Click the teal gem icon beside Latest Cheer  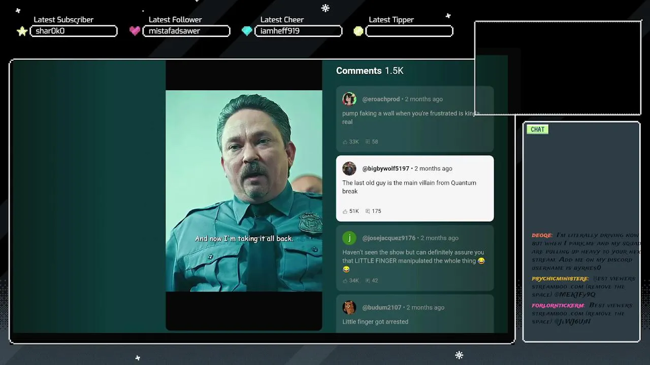point(247,31)
